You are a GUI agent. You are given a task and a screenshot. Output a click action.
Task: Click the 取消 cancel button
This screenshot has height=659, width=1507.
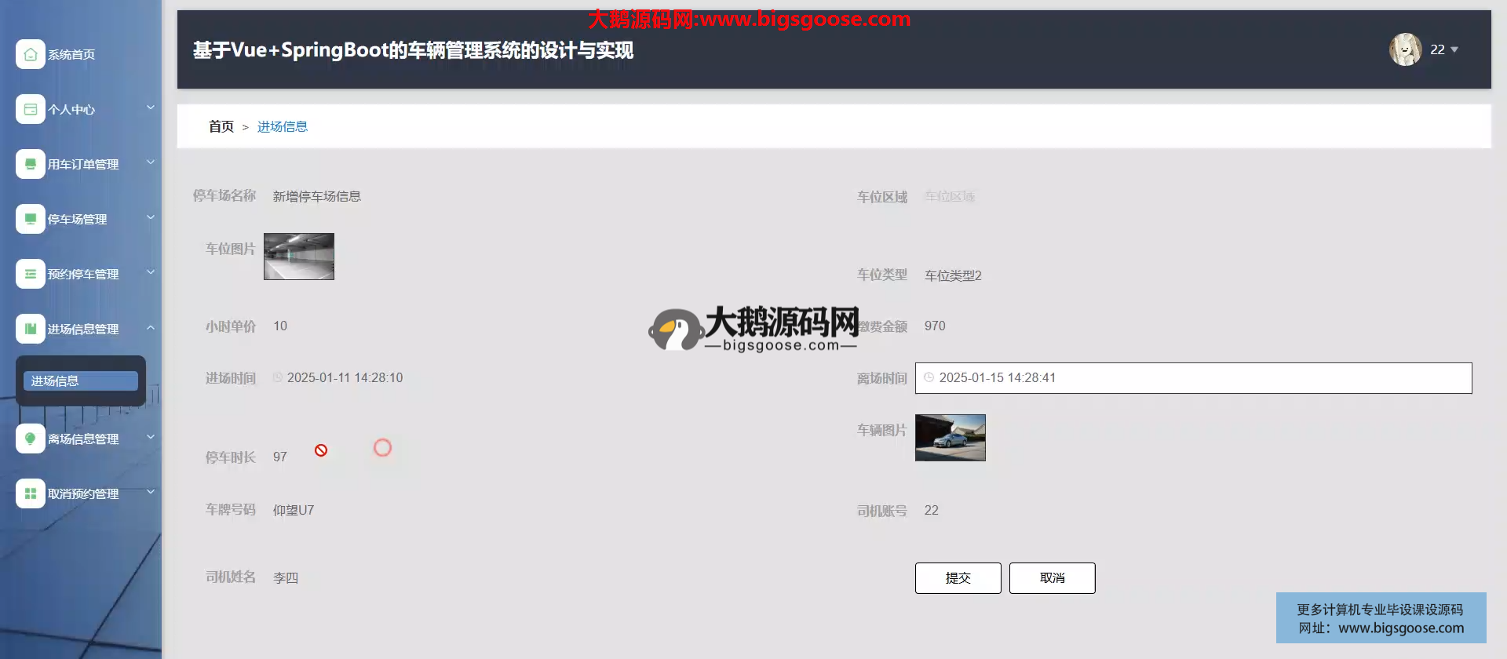click(x=1052, y=578)
